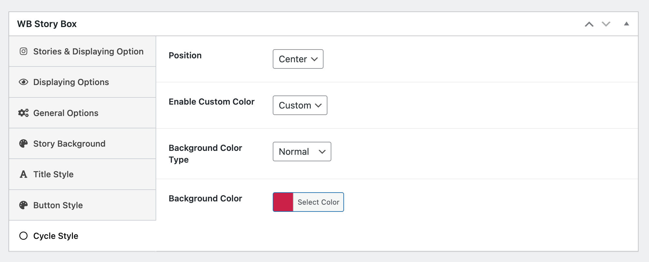This screenshot has width=649, height=262.
Task: Open the Enable Custom Color dropdown
Action: pos(300,105)
